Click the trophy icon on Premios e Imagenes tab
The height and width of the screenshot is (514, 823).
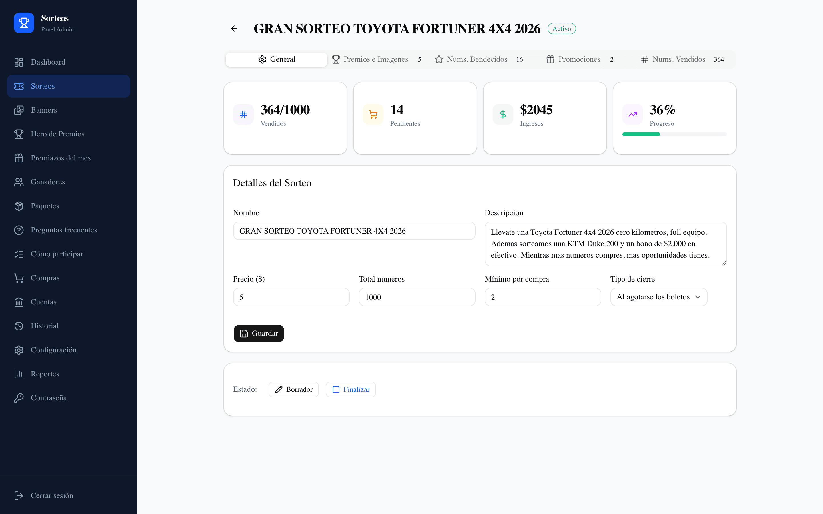tap(336, 59)
